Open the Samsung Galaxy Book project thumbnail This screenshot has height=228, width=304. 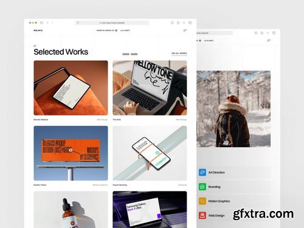coord(150,210)
